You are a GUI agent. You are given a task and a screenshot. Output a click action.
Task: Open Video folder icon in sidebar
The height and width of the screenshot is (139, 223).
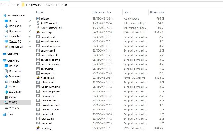pyautogui.click(x=6, y=97)
